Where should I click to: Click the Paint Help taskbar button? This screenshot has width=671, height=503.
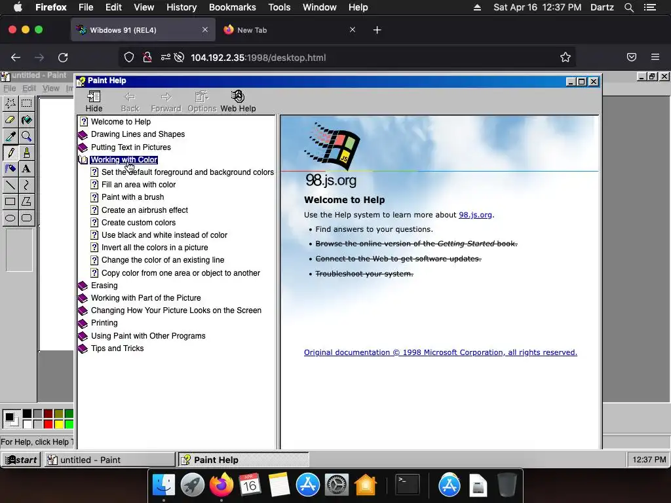243,460
